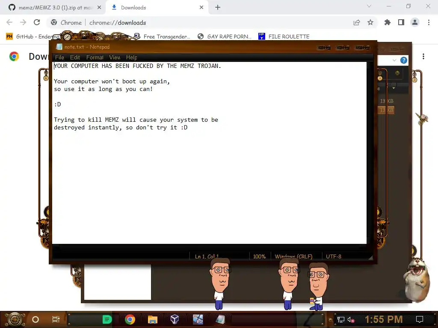The width and height of the screenshot is (438, 328).
Task: Click the Notepad window resize grip
Action: (370, 258)
